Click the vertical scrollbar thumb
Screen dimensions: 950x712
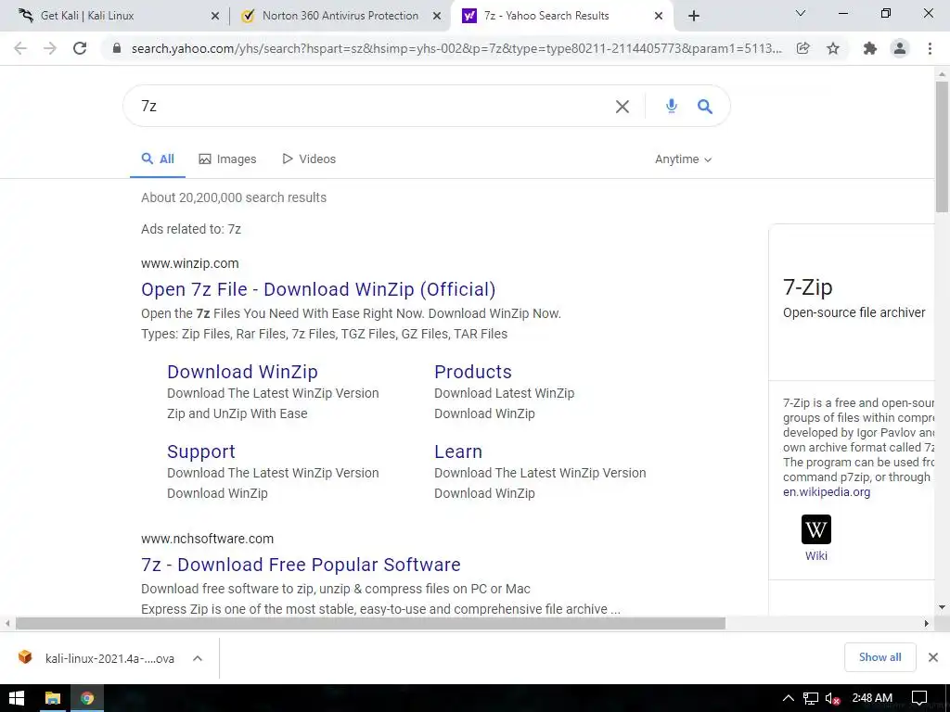click(942, 146)
